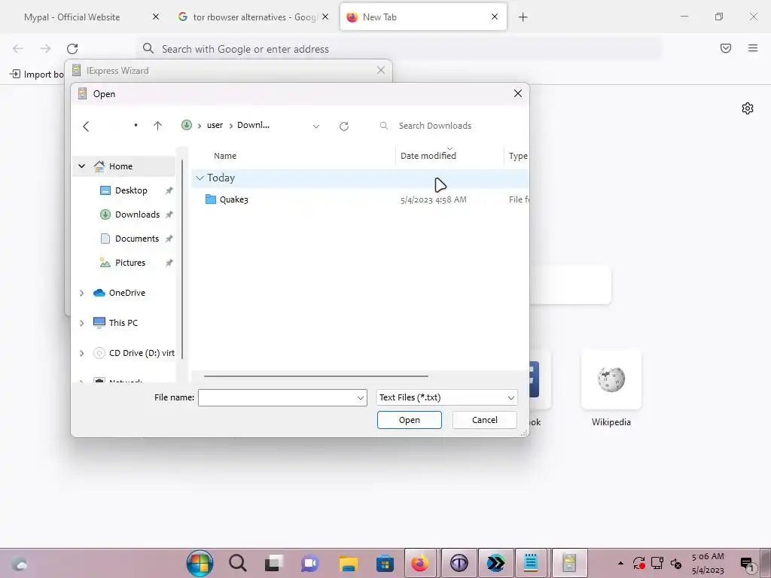The width and height of the screenshot is (771, 578).
Task: Close the Mypal - Official Website tab
Action: tap(156, 17)
